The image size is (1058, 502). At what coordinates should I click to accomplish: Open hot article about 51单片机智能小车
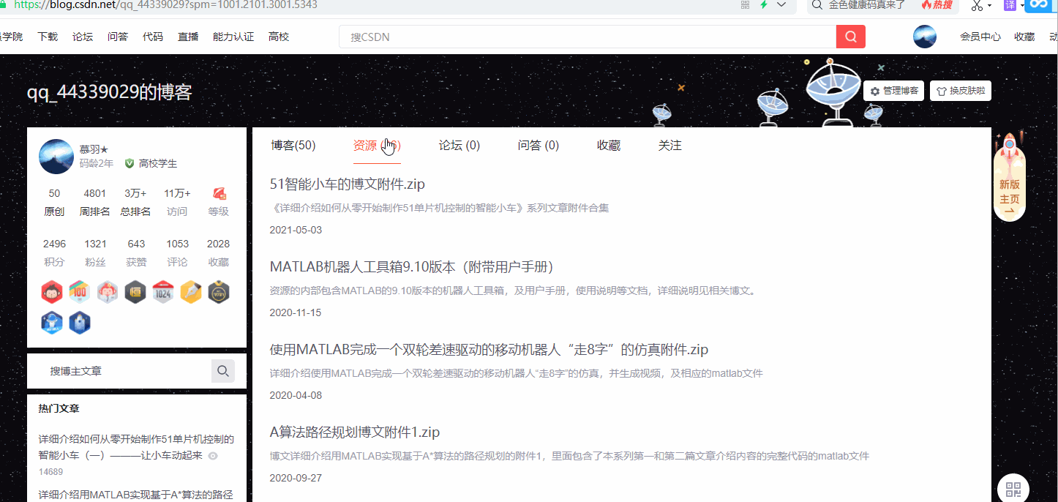(136, 446)
